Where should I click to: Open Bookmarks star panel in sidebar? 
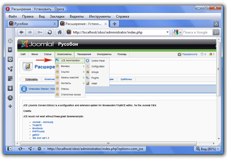click(10, 50)
